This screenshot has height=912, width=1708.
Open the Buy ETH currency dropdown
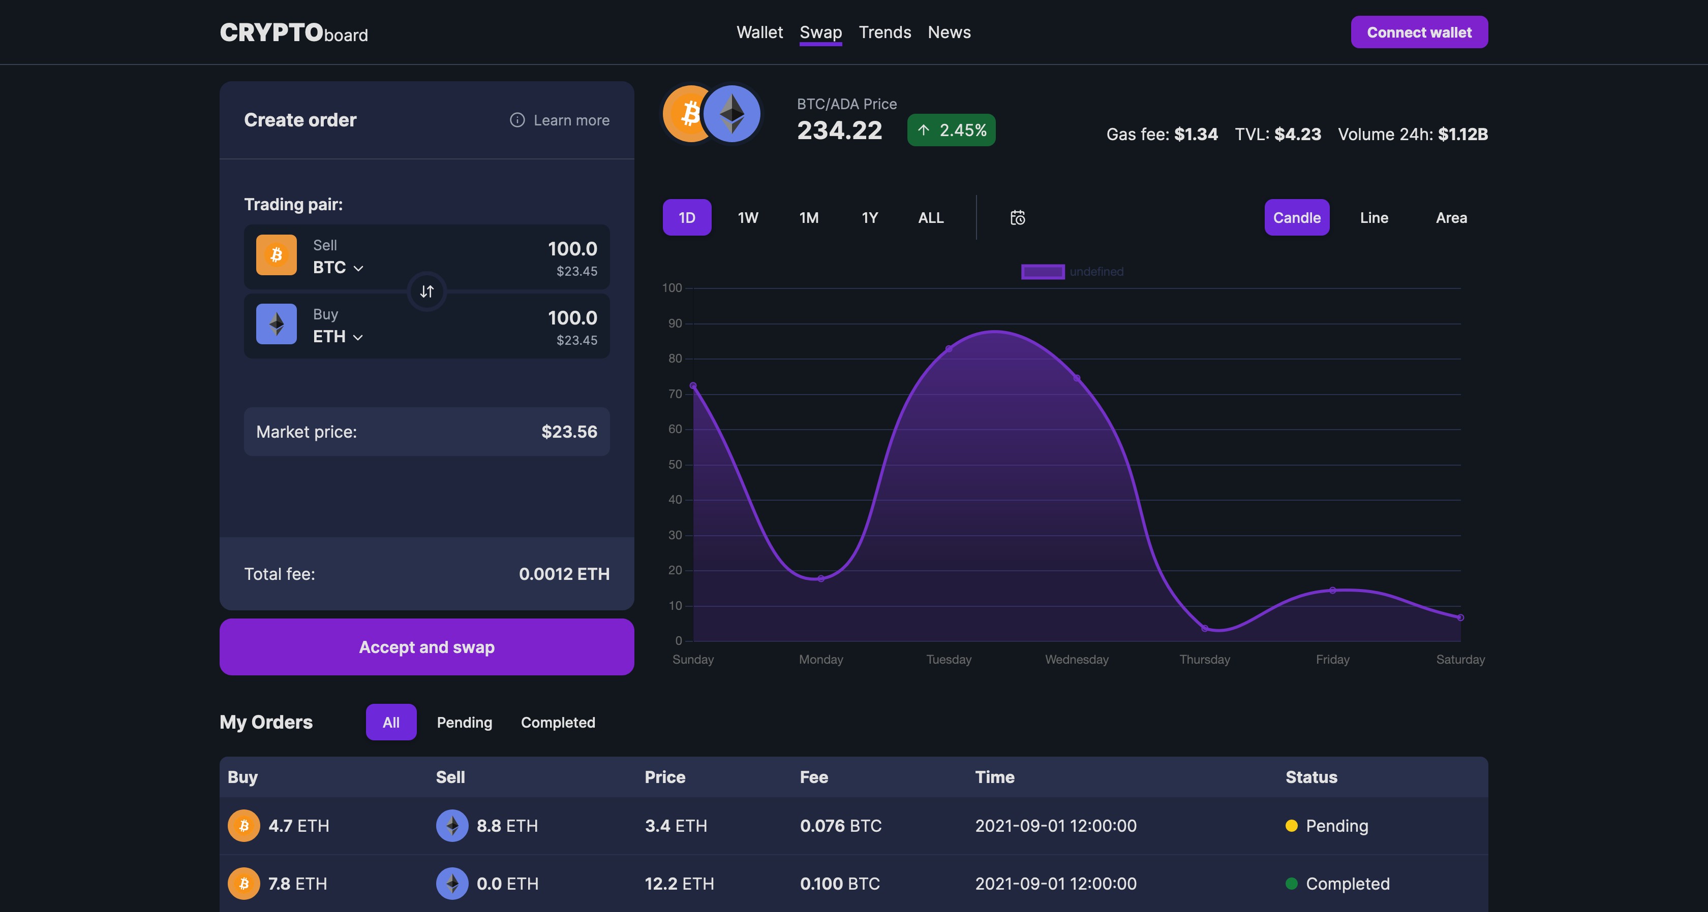[339, 337]
